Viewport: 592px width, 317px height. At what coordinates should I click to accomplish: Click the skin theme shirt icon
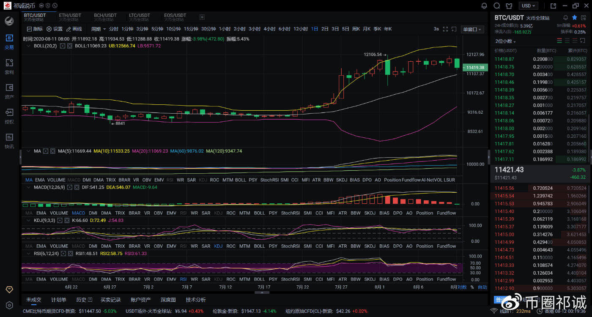(x=510, y=6)
